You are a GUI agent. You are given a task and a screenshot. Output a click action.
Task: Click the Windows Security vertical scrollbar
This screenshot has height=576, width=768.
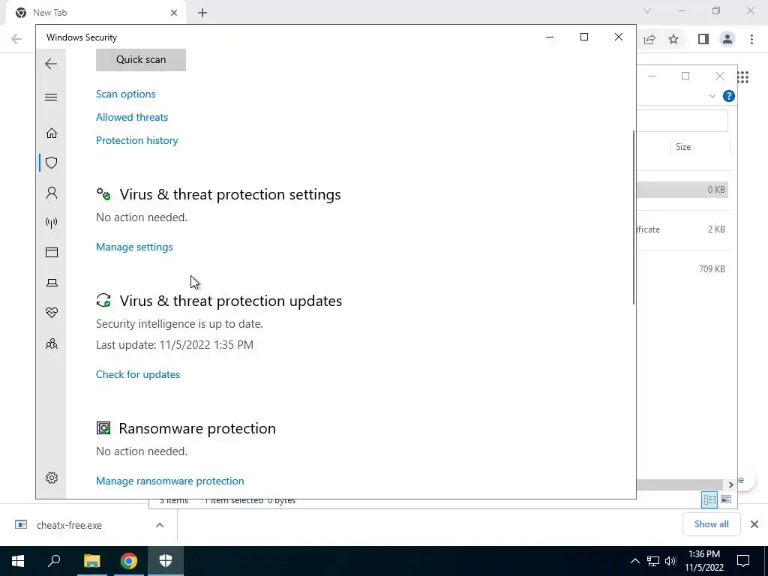coord(633,217)
